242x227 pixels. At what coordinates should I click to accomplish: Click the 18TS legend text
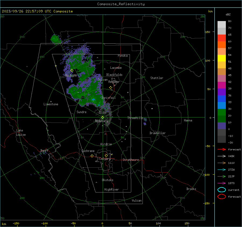[x=231, y=183]
